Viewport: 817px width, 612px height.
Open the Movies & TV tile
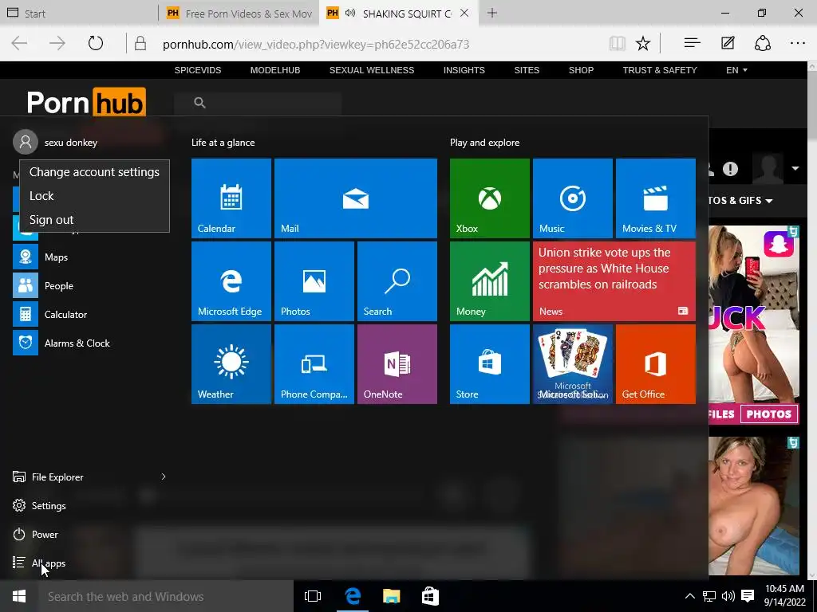[656, 198]
